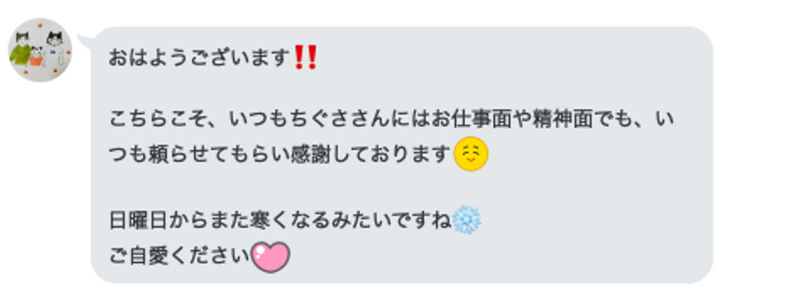807x296 pixels.
Task: Open the sender's cat family profile avatar
Action: pos(40,50)
